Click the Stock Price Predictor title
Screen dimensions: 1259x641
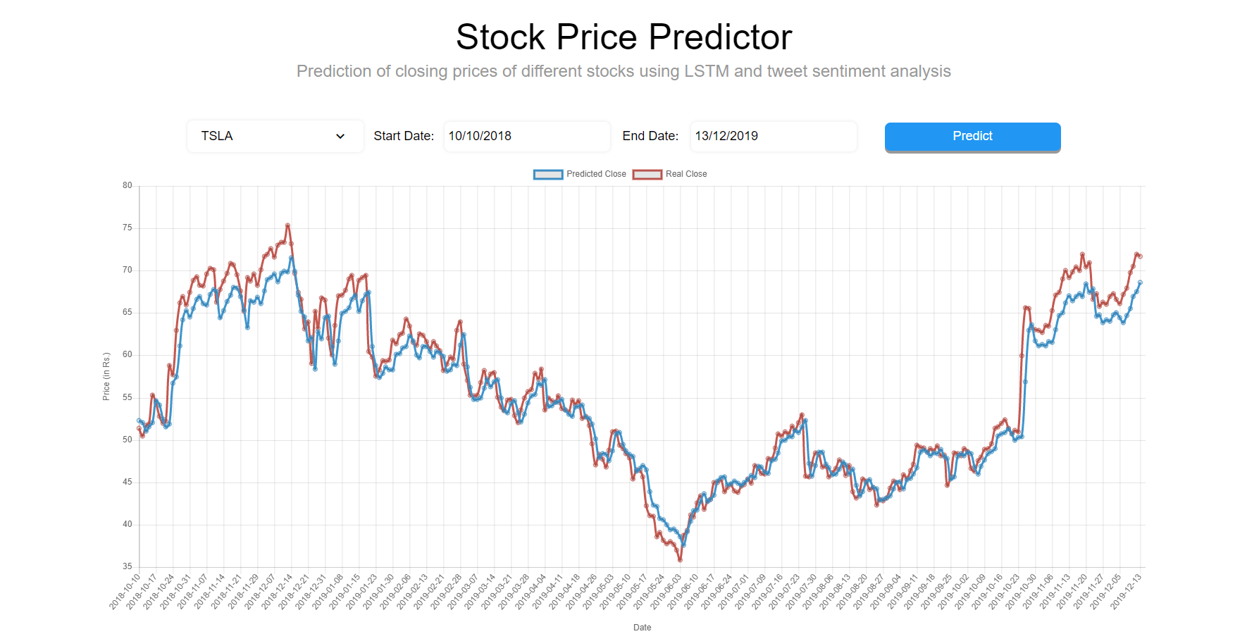624,37
